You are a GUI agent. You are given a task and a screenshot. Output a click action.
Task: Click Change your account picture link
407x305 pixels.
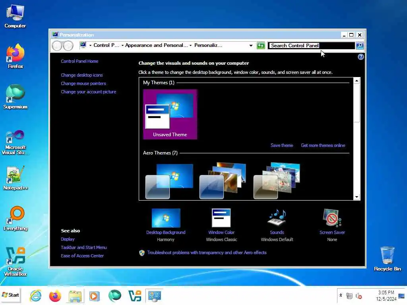(89, 92)
